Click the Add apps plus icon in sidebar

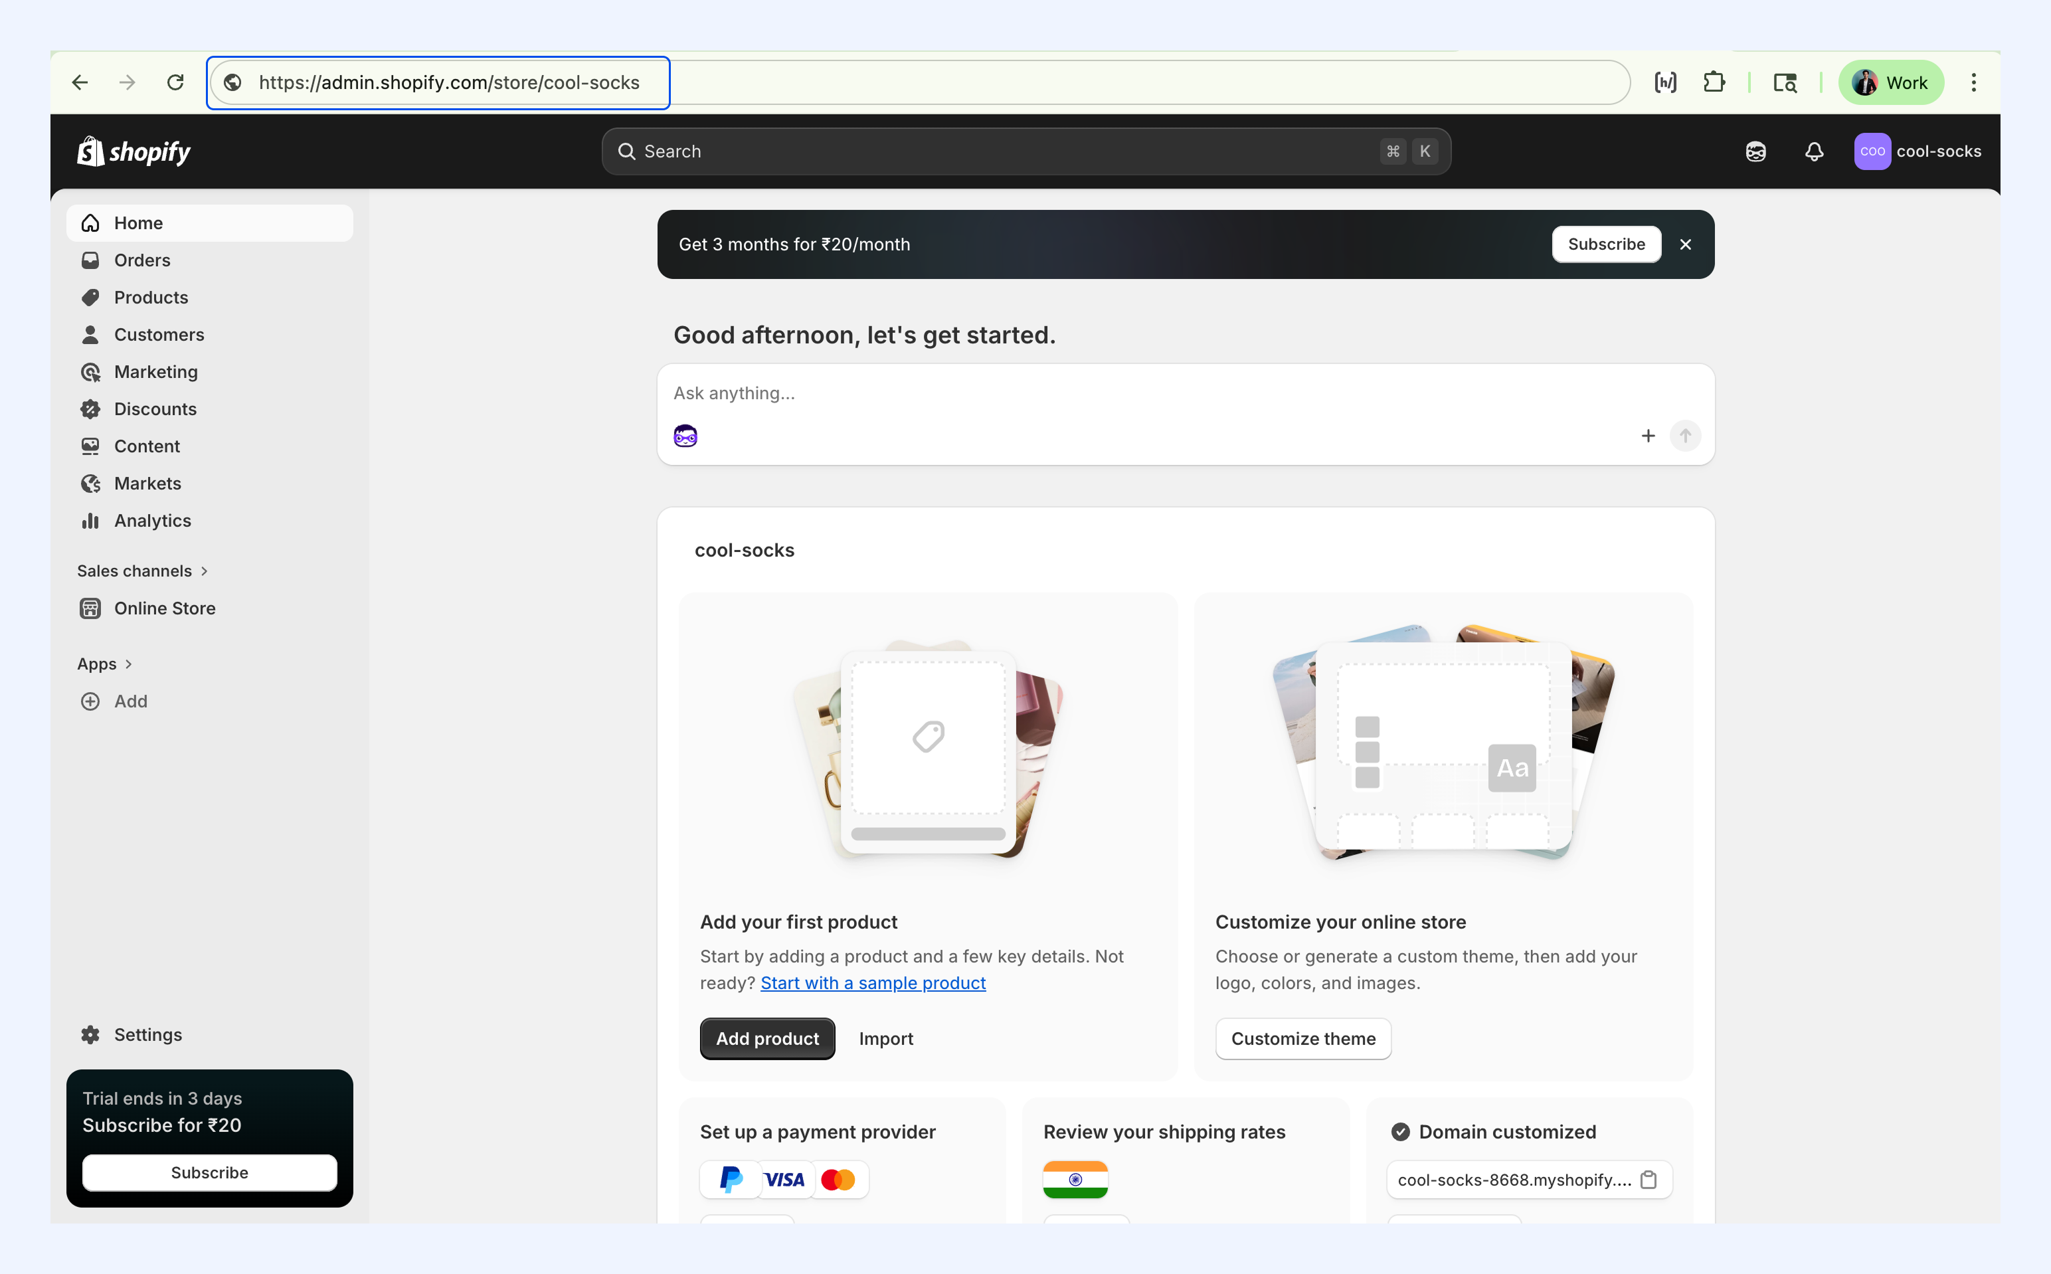(x=90, y=701)
